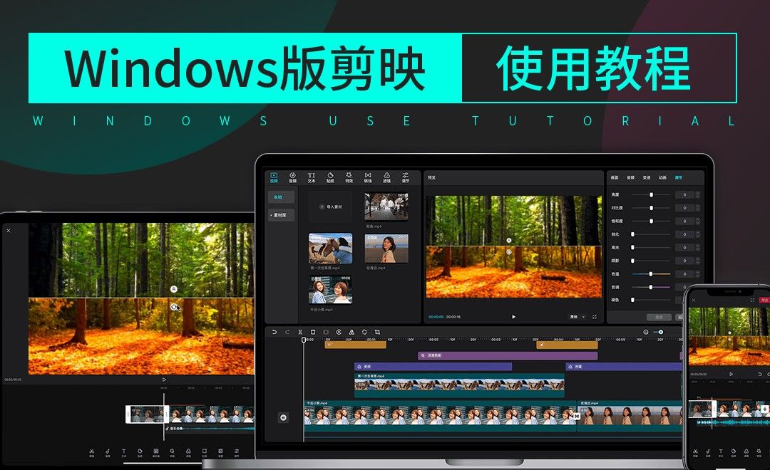The width and height of the screenshot is (770, 470).
Task: Switch to the 音频 tab in properties panel
Action: pyautogui.click(x=630, y=177)
